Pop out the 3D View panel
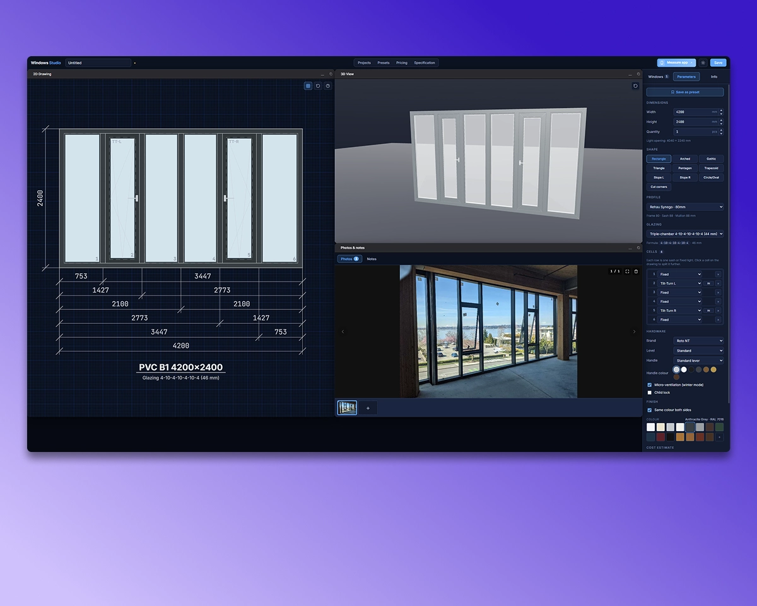 pos(637,74)
